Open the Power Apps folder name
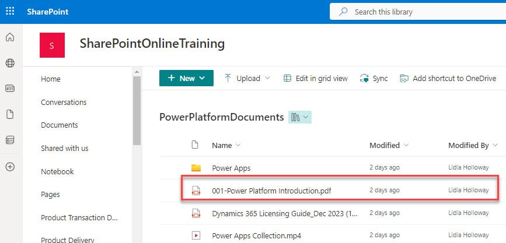 (x=231, y=168)
